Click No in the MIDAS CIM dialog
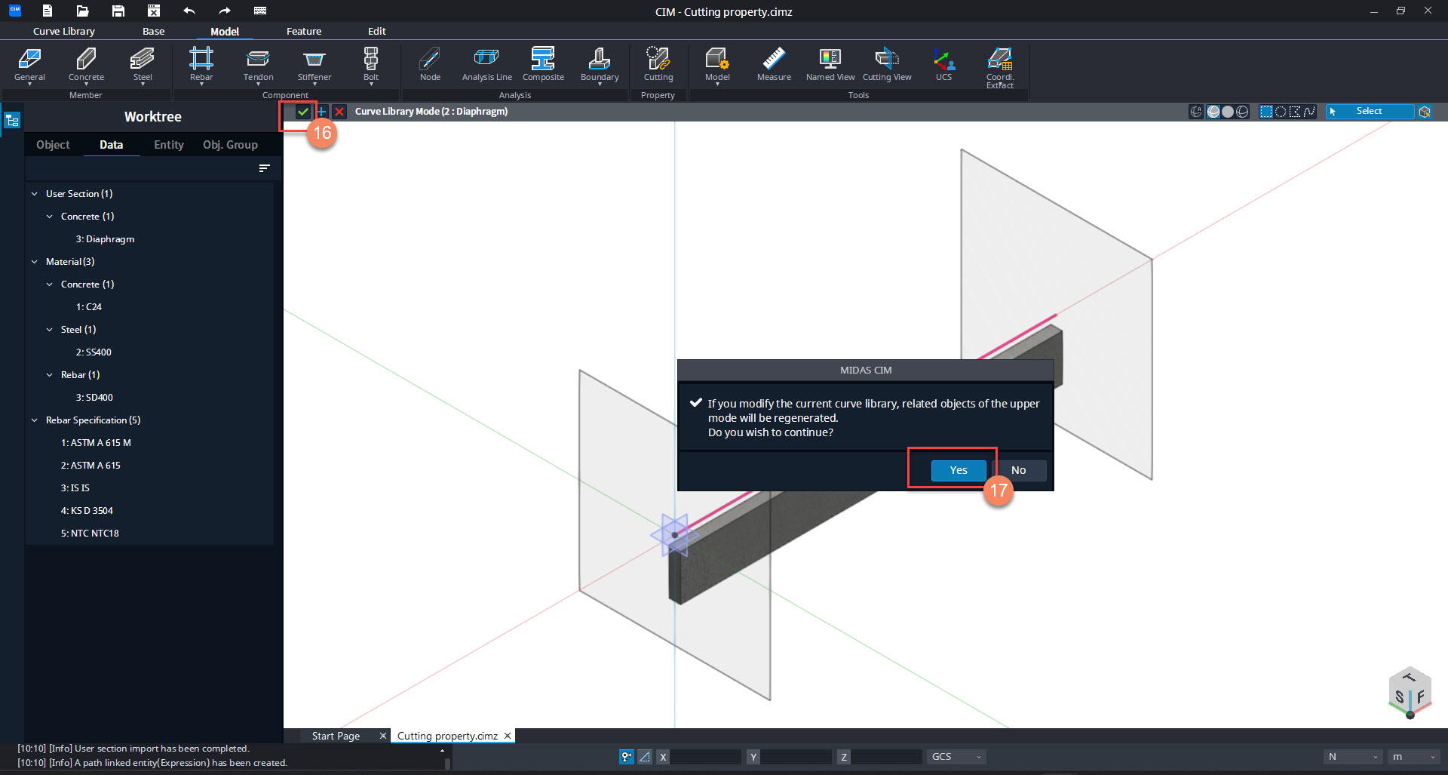Viewport: 1448px width, 775px height. point(1018,470)
